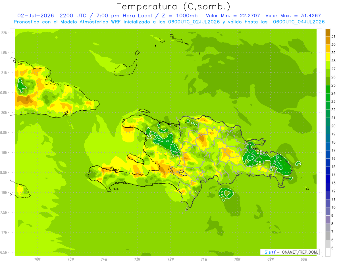Click the '1.5N' latitude axis label
Screen dimensions: 341x263
5,53
